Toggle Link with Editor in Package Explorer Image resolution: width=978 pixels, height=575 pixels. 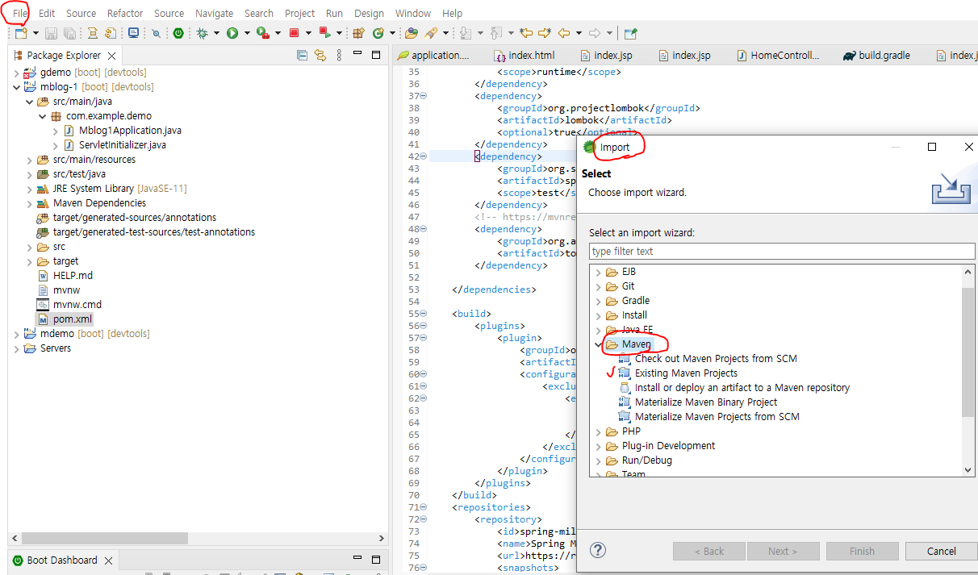[320, 55]
